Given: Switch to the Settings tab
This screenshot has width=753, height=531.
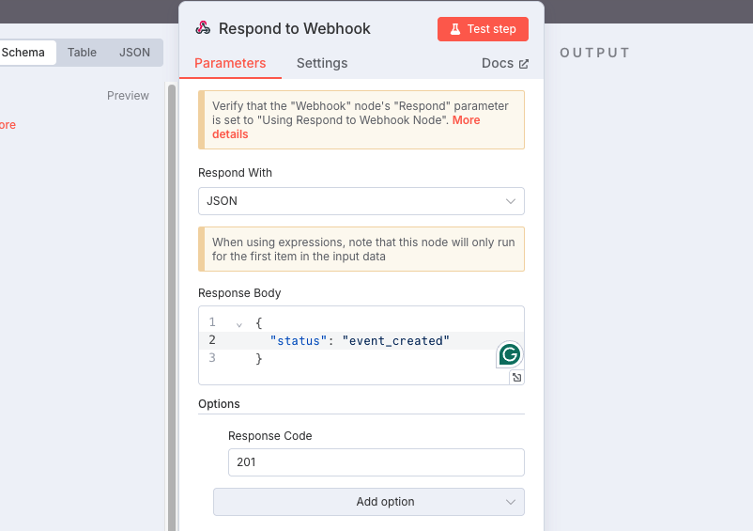Looking at the screenshot, I should 322,63.
